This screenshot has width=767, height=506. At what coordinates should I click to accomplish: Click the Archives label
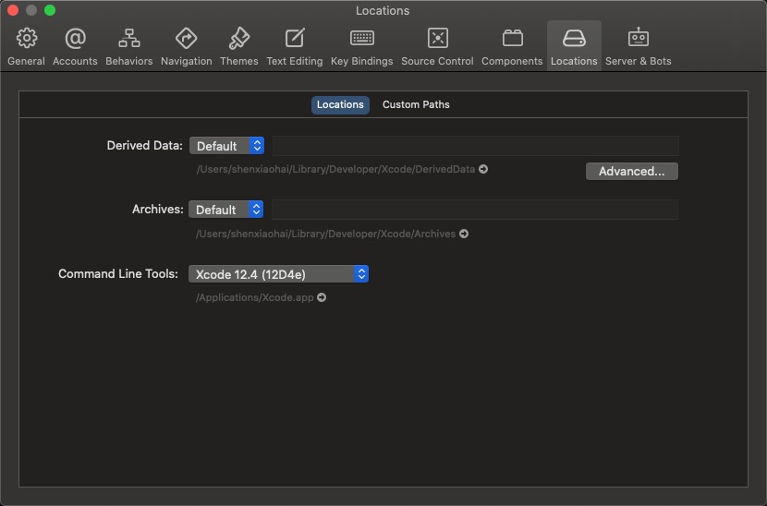(157, 210)
